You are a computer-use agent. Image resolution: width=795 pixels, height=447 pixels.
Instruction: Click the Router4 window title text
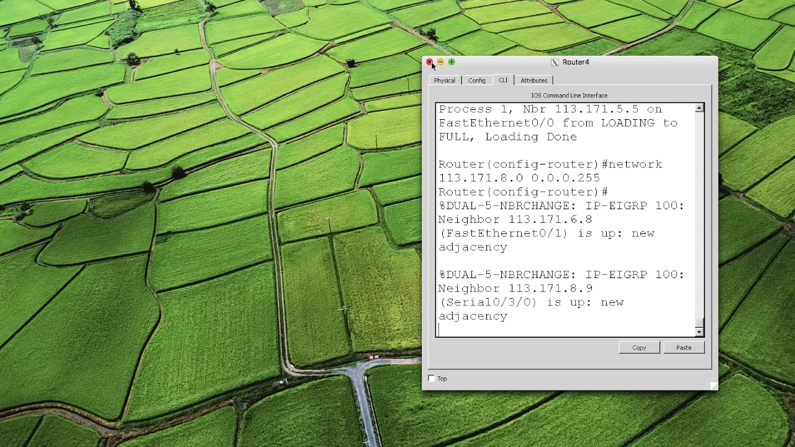[576, 62]
